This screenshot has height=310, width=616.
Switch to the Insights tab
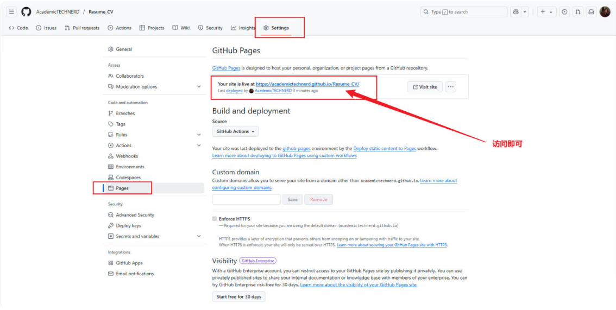[x=243, y=28]
